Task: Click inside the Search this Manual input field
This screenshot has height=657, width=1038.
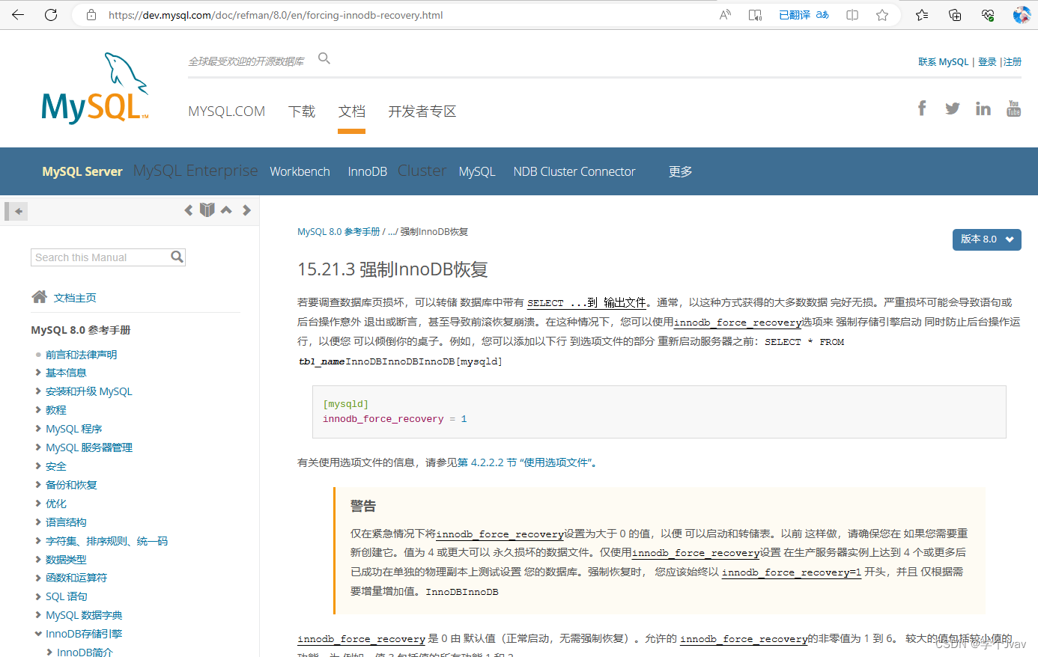Action: coord(97,257)
